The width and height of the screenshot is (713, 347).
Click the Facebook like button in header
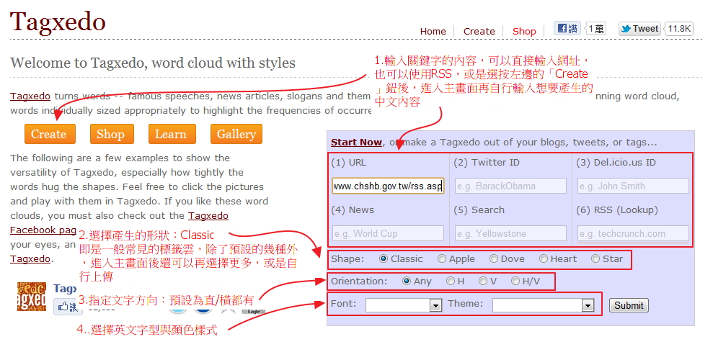(567, 29)
